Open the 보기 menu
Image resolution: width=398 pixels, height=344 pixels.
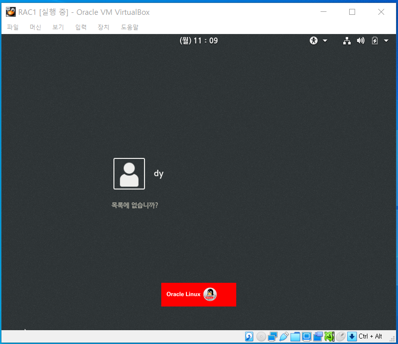[58, 27]
